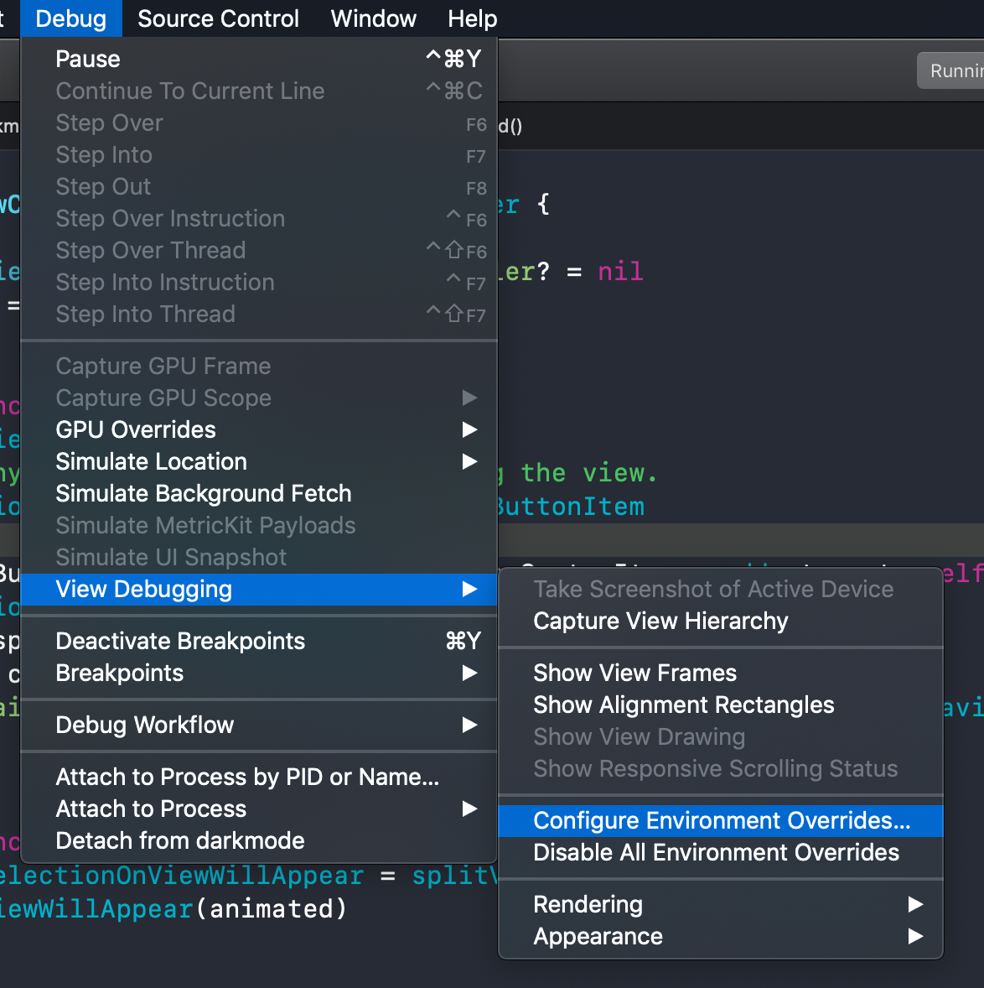Open the Source Control menu
The height and width of the screenshot is (988, 984).
click(x=218, y=18)
